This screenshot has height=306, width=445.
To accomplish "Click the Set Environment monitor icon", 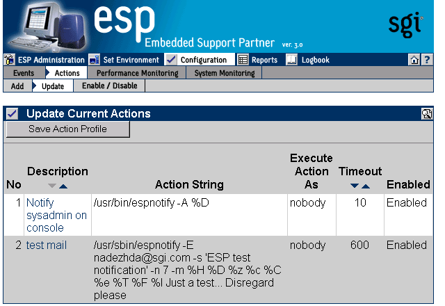I will tap(95, 60).
